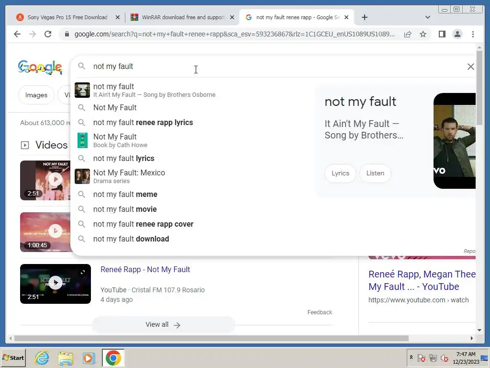Viewport: 490px width, 368px height.
Task: Expand the tab search dropdown arrow
Action: pos(428,18)
